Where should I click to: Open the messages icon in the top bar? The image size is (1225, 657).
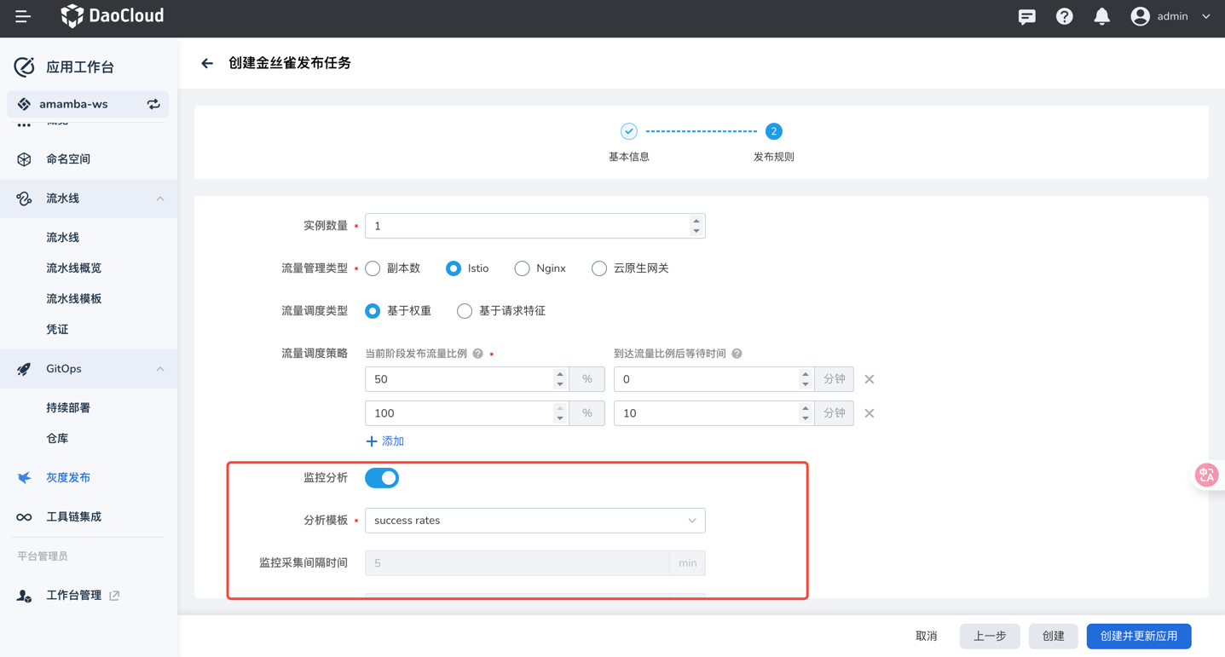pos(1026,16)
